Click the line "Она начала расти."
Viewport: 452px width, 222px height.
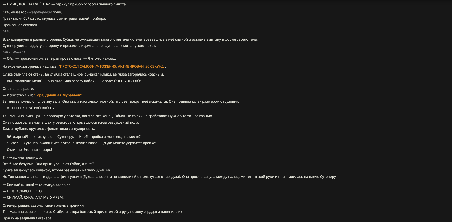coord(18,89)
